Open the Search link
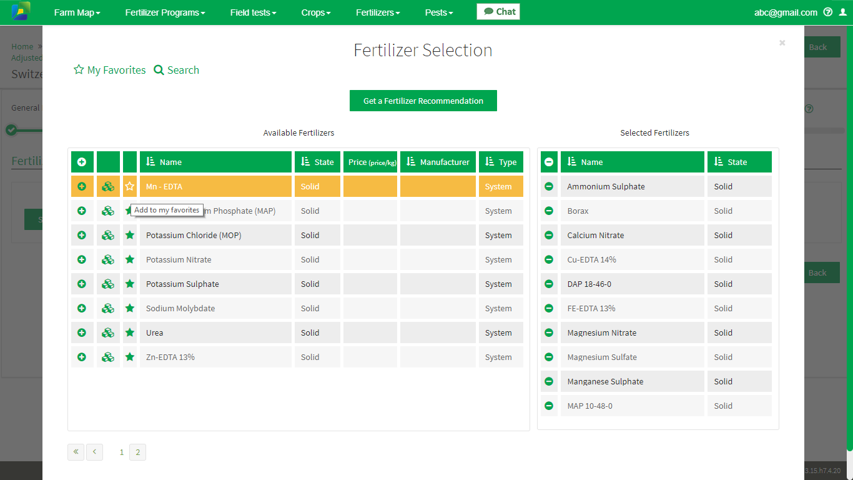This screenshot has width=853, height=480. (177, 70)
